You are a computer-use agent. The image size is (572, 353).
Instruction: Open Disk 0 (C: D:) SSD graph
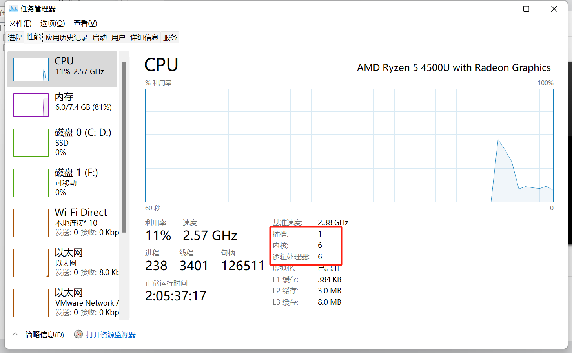coord(31,143)
